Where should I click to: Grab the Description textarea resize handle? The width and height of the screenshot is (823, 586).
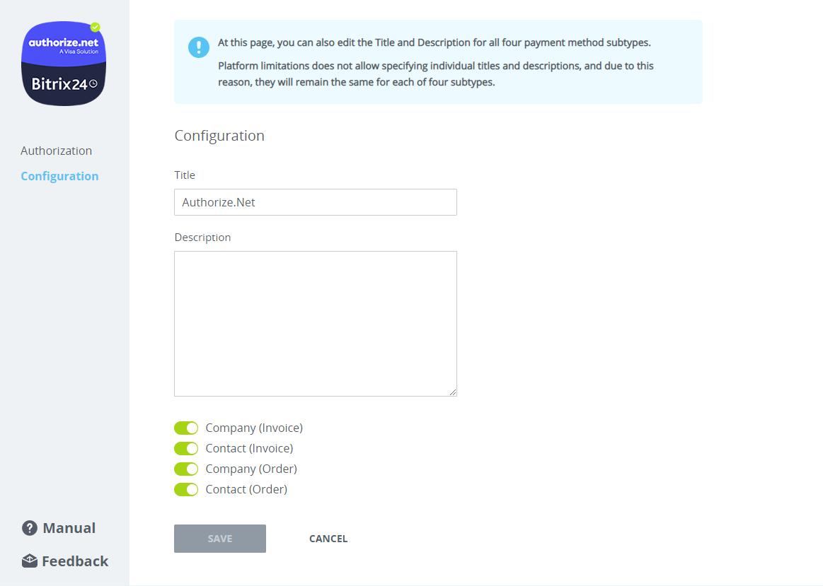(x=453, y=392)
